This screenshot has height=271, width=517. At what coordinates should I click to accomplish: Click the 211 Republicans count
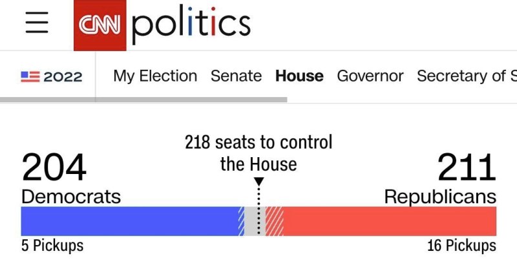pos(467,167)
